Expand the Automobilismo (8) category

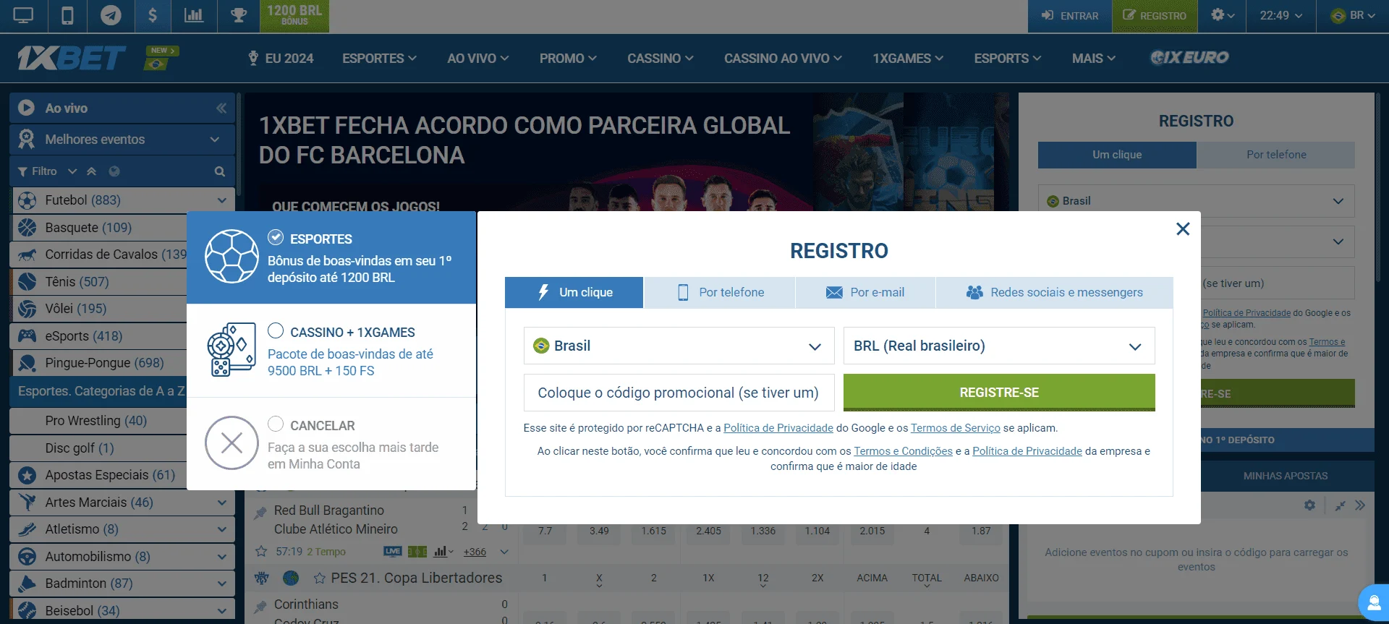[221, 557]
